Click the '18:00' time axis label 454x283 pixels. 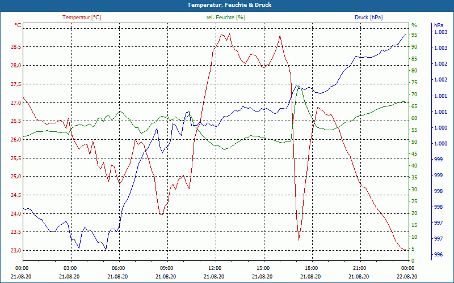point(311,268)
